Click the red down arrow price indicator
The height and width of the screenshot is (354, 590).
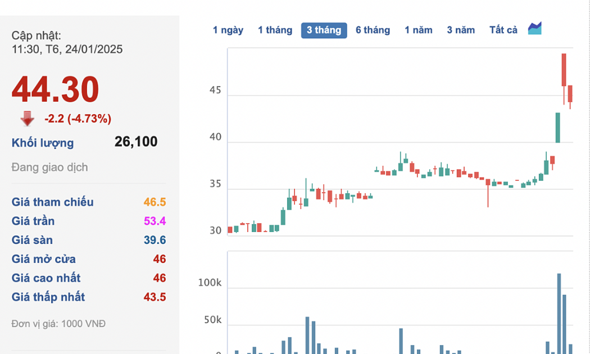pos(27,119)
